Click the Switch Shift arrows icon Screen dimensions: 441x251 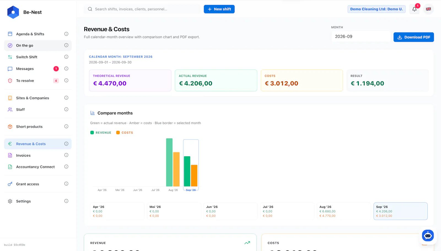click(10, 57)
